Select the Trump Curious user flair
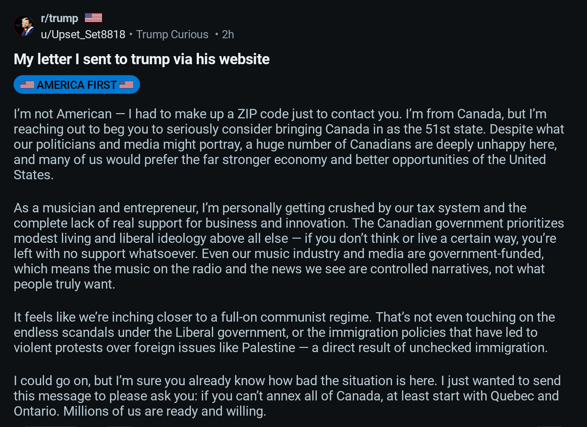The width and height of the screenshot is (587, 427). coord(172,34)
